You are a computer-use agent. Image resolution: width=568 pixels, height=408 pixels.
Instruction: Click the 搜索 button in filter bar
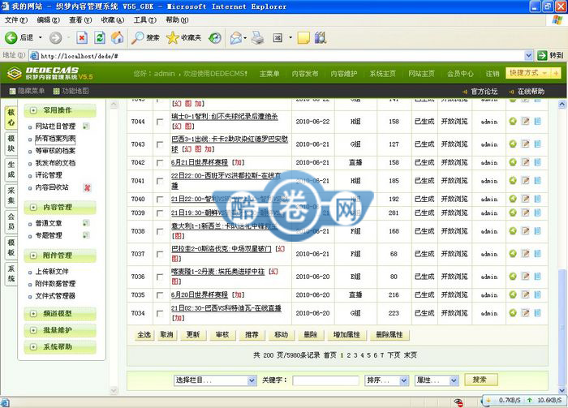[x=480, y=380]
